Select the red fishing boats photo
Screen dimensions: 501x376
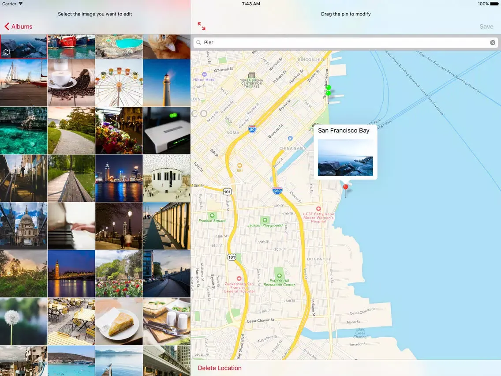(x=71, y=46)
